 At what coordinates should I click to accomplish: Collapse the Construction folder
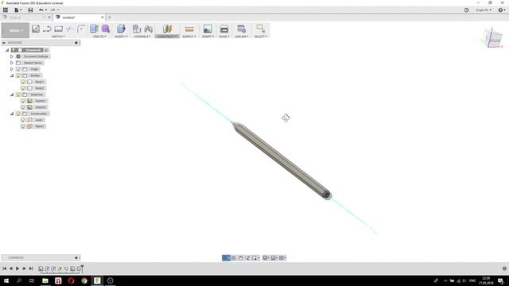pyautogui.click(x=12, y=114)
